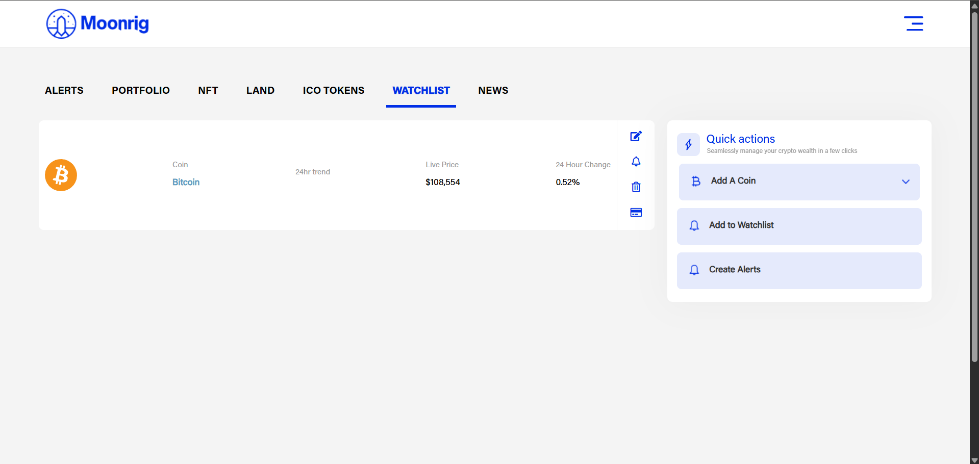Click the Seamlessly manage your crypto wealth subtitle
The height and width of the screenshot is (464, 979).
coord(782,151)
